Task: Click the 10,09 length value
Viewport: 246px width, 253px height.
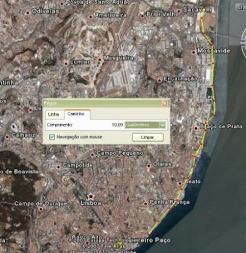Action: (117, 125)
